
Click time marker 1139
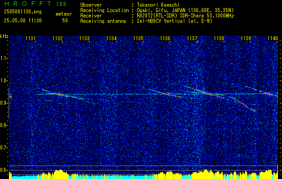[x=246, y=38]
